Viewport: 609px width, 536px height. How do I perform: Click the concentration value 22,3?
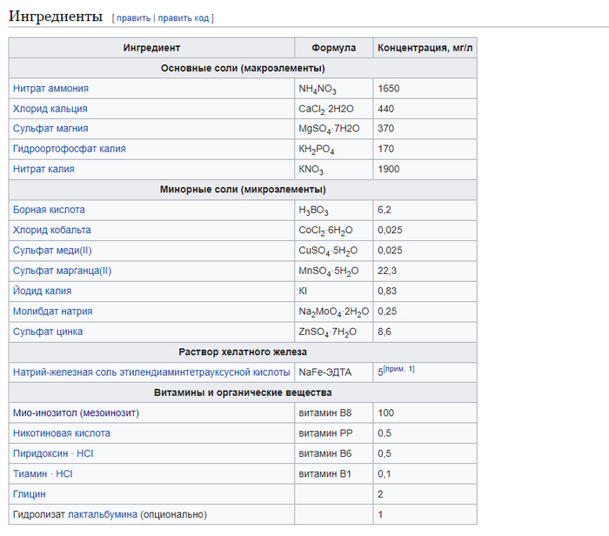[x=387, y=271]
